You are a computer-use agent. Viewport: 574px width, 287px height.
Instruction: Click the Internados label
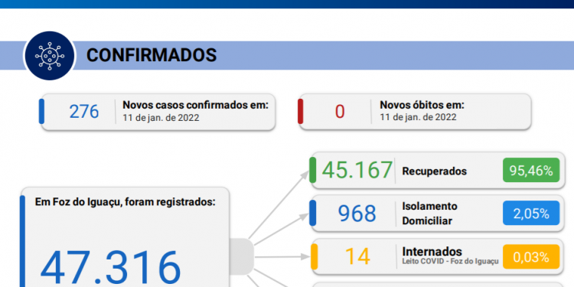432,252
